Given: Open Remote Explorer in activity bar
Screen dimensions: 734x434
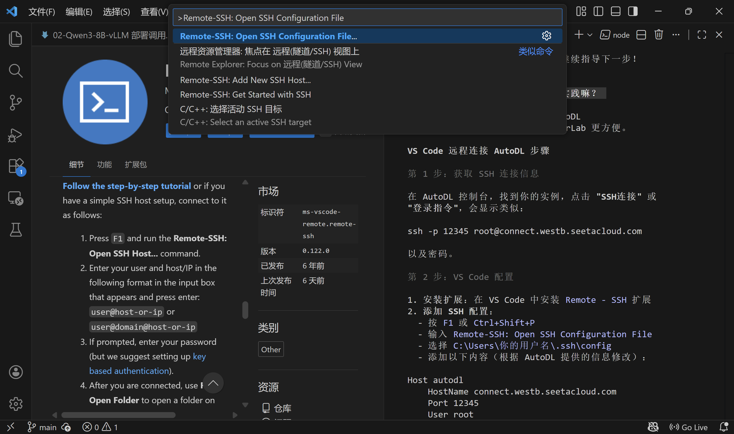Looking at the screenshot, I should click(15, 198).
